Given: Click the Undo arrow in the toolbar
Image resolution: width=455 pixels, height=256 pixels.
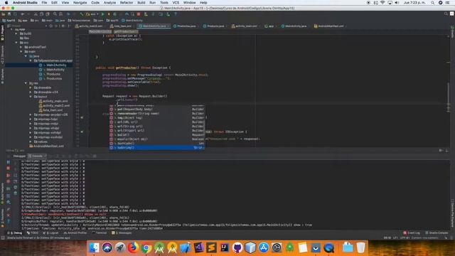Looking at the screenshot, I should click(x=22, y=14).
